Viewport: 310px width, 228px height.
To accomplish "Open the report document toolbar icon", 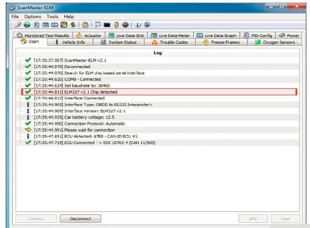I will [36, 25].
